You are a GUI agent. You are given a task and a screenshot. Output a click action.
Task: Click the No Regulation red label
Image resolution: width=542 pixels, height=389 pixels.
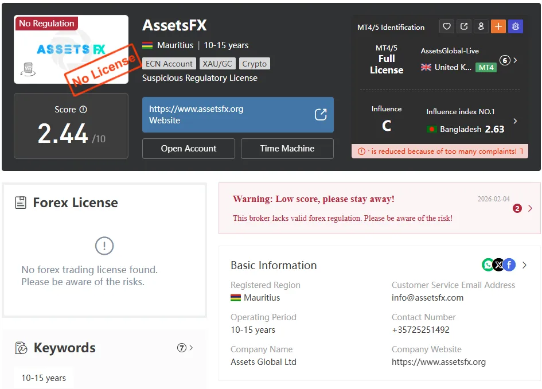click(x=46, y=24)
